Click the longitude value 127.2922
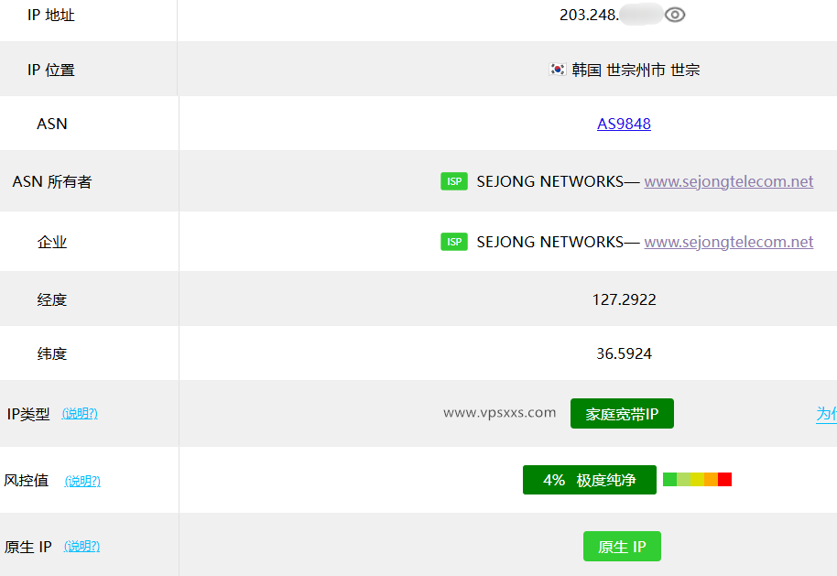The image size is (837, 576). coord(624,299)
